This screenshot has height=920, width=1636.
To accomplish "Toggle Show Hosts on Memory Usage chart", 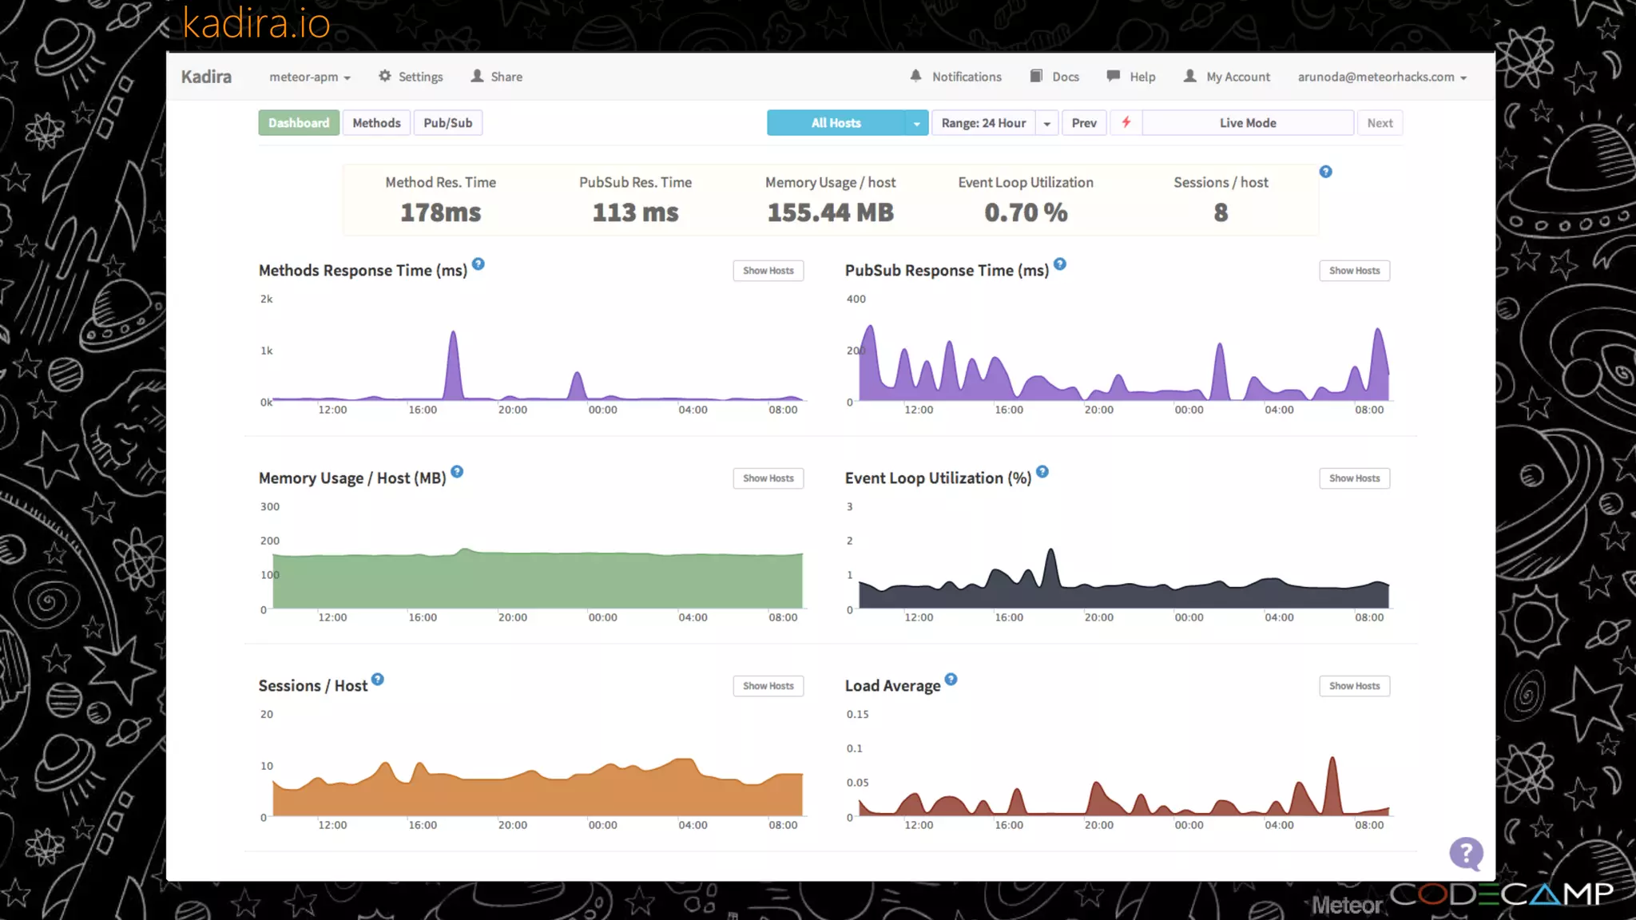I will pos(768,478).
